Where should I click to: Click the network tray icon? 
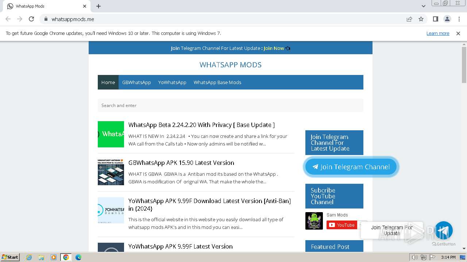tap(423, 257)
